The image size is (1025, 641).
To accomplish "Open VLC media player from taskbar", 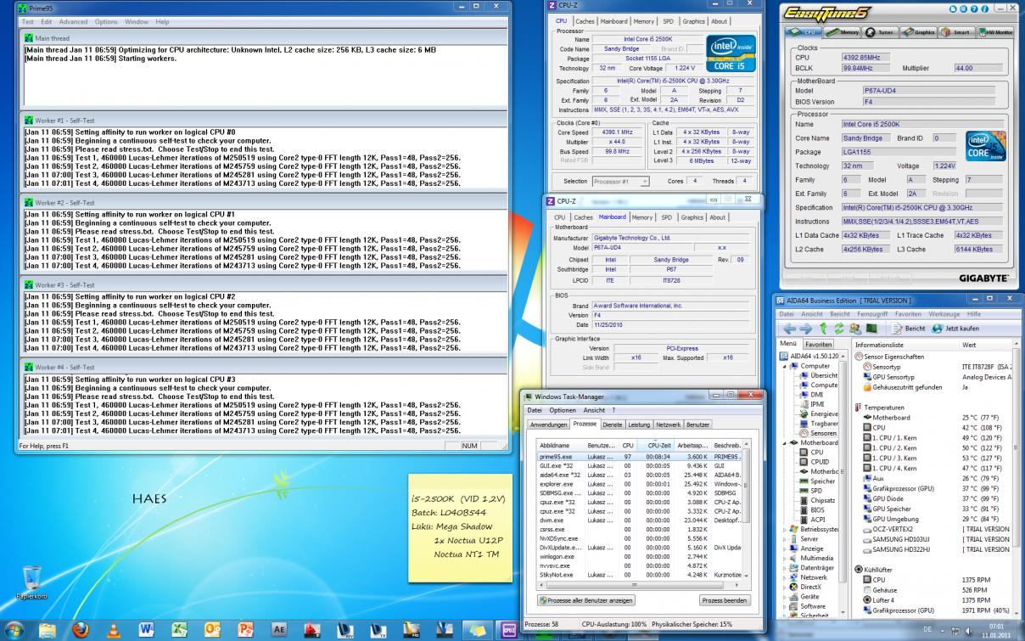I will point(114,629).
